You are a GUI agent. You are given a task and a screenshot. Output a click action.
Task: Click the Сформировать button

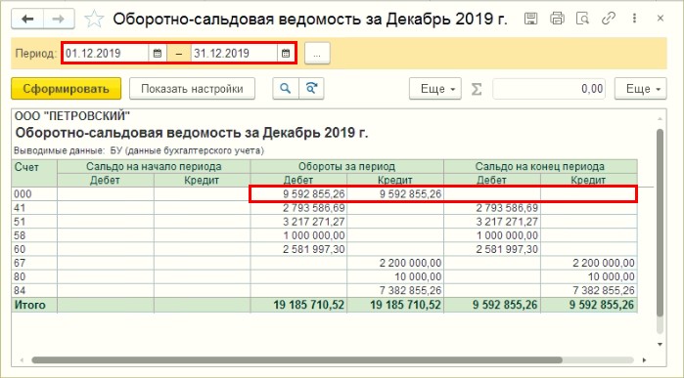(x=66, y=89)
